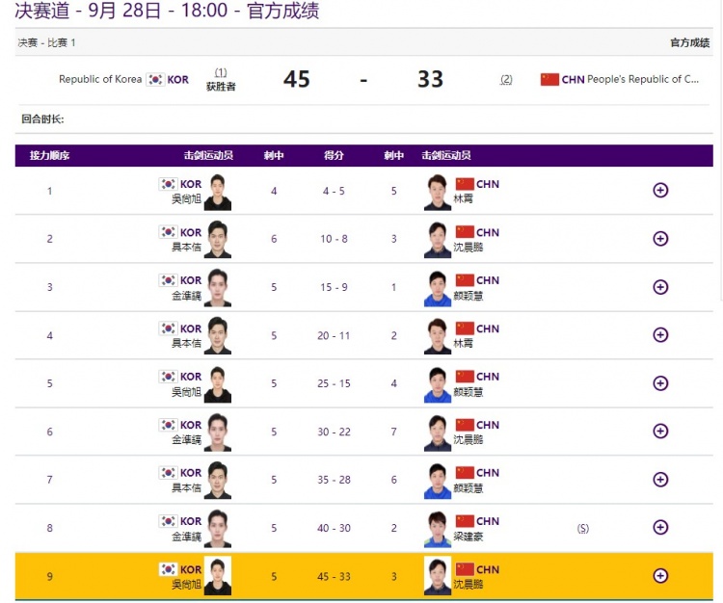Open Chinese fencer photo in leg 7
Viewport: 723px width, 603px height.
point(437,481)
